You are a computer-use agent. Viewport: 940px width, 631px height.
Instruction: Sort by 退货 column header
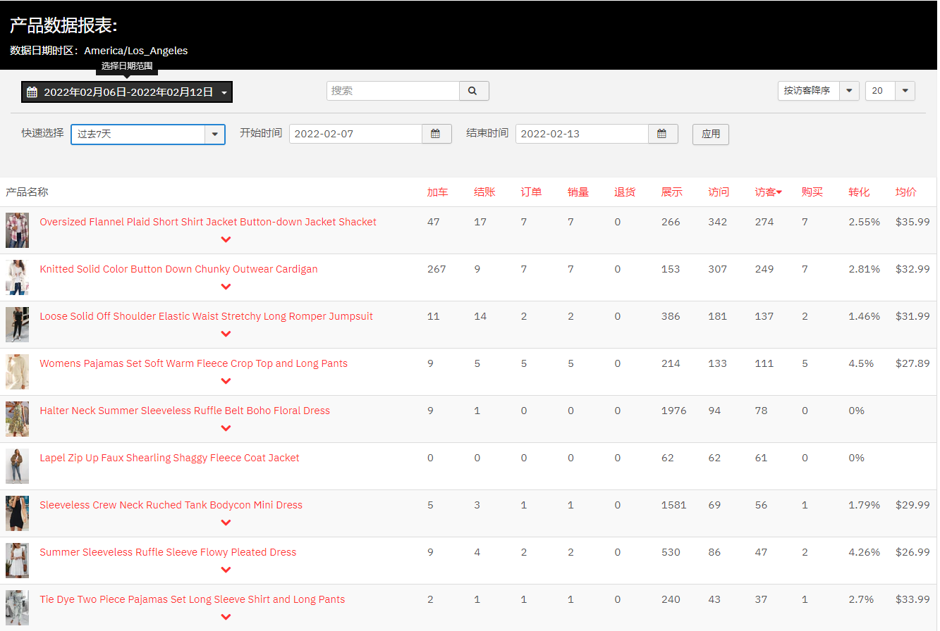(x=625, y=192)
